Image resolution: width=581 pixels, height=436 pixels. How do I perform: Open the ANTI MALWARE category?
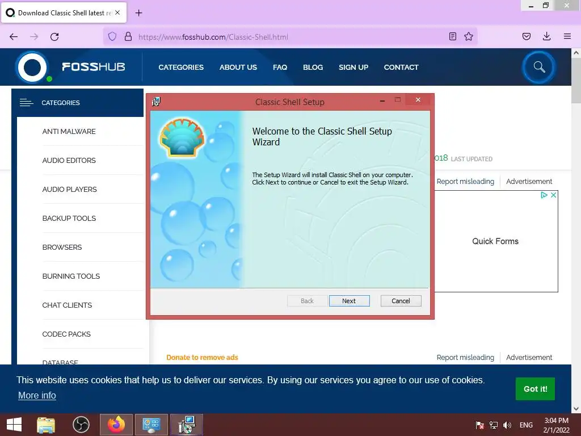tap(69, 132)
